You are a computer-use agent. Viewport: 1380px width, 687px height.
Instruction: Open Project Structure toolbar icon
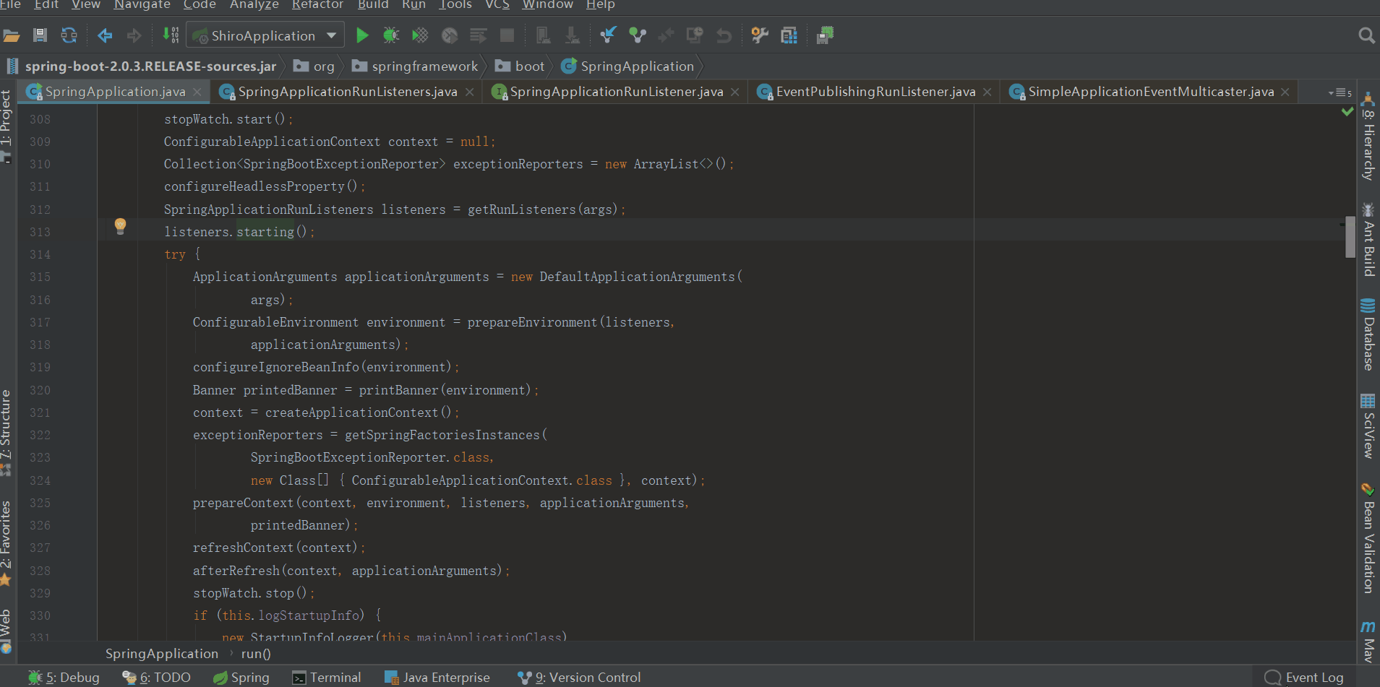coord(789,35)
